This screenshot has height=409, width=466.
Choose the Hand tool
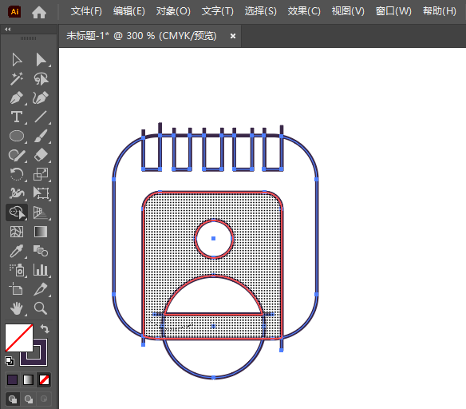point(17,308)
